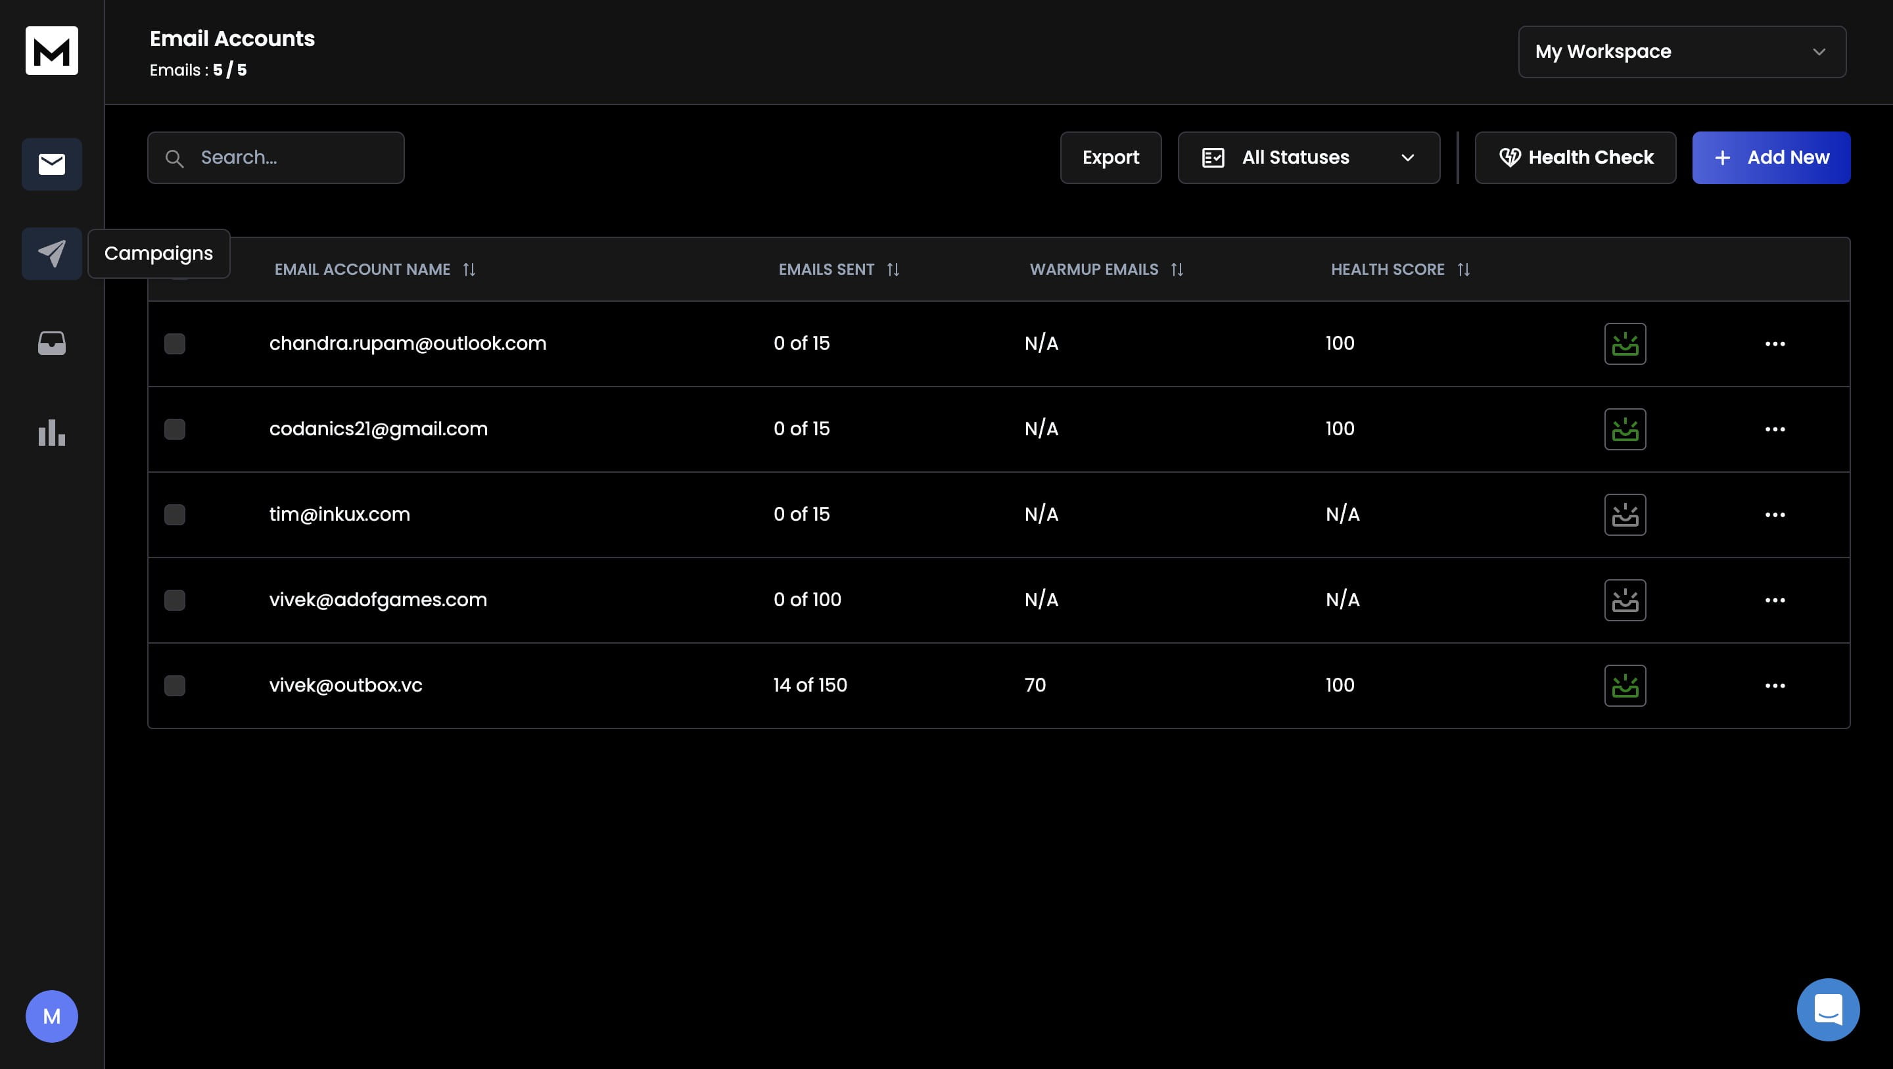Open chandra.rupam@outlook.com account row
The width and height of the screenshot is (1893, 1069).
tap(998, 344)
